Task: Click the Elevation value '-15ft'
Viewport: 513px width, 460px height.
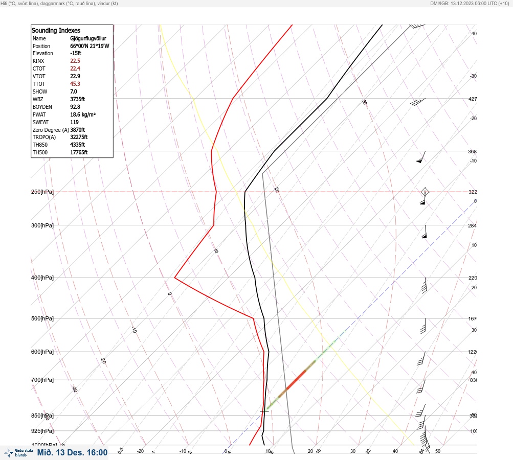Action: click(76, 53)
